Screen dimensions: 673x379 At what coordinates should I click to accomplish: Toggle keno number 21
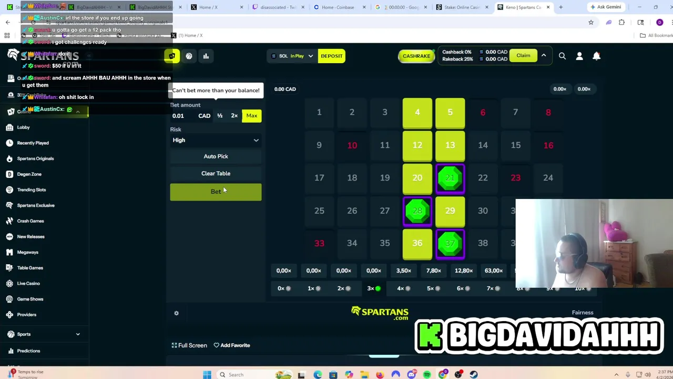(x=450, y=178)
